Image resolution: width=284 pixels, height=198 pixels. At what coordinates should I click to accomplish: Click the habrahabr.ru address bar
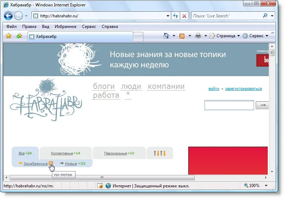99,16
